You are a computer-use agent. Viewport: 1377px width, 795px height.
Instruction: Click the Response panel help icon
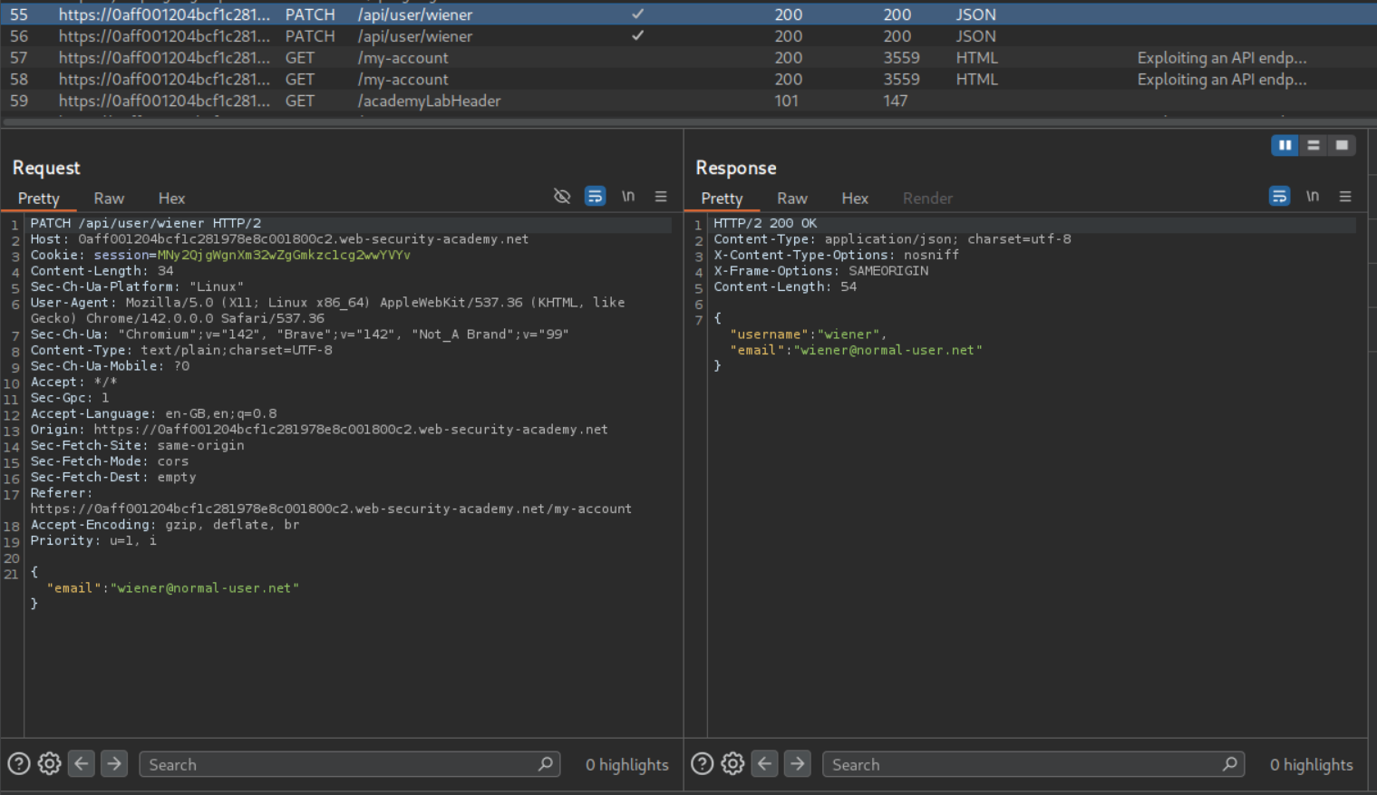[703, 764]
